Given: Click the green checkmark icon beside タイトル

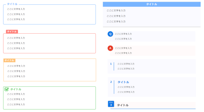Looking at the screenshot, I should (x=7, y=89).
